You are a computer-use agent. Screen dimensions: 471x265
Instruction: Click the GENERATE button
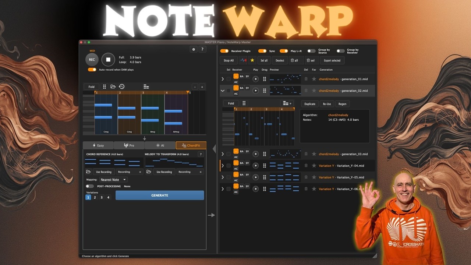[x=160, y=195]
